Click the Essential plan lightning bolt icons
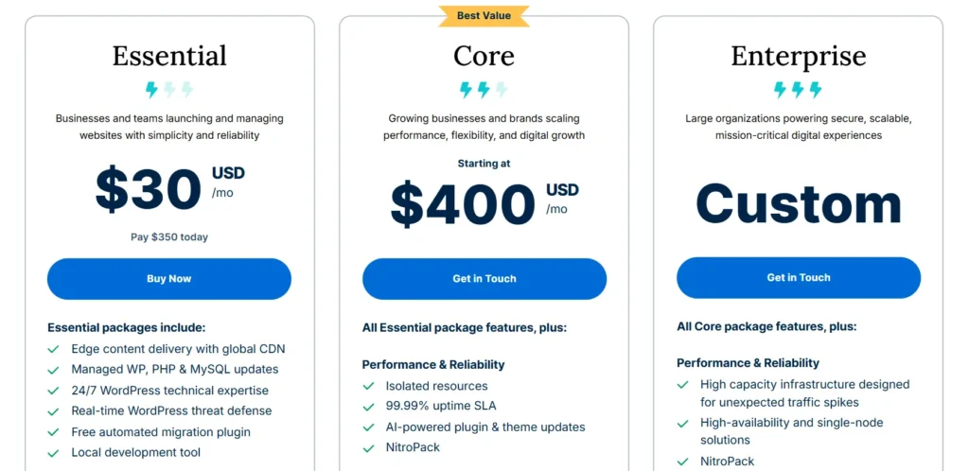Viewport: 969px width, 471px height. [169, 90]
